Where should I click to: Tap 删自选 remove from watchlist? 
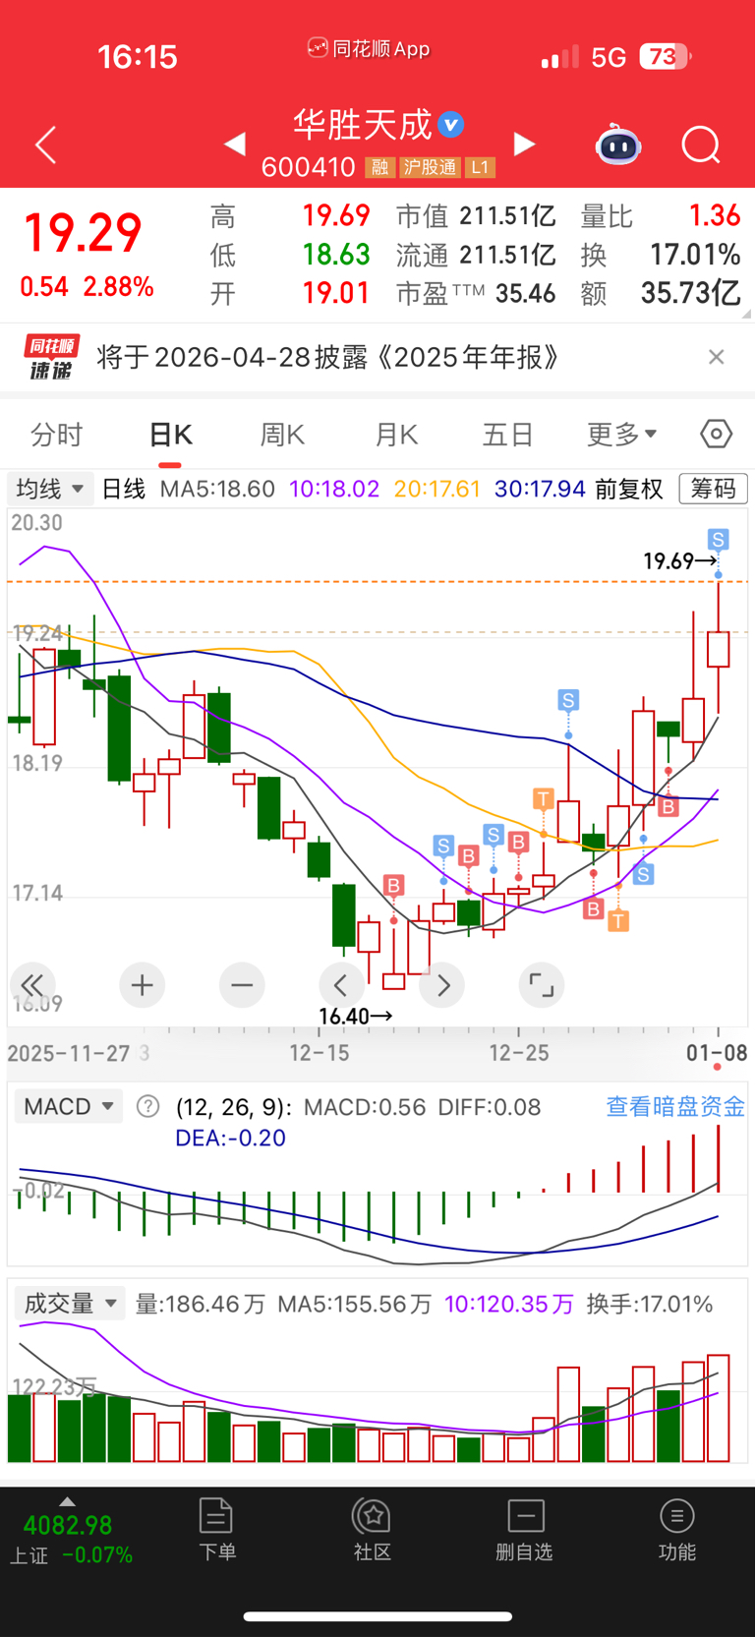pos(525,1529)
